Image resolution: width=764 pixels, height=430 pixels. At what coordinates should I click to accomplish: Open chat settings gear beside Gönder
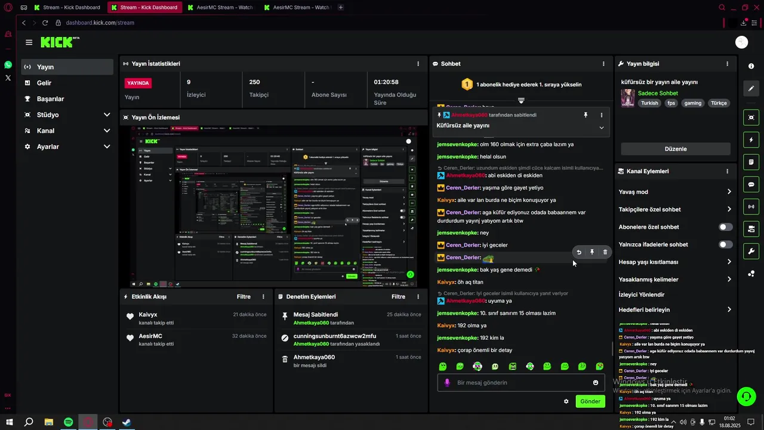tap(566, 401)
